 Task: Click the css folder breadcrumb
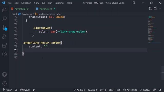pyautogui.click(x=13, y=14)
